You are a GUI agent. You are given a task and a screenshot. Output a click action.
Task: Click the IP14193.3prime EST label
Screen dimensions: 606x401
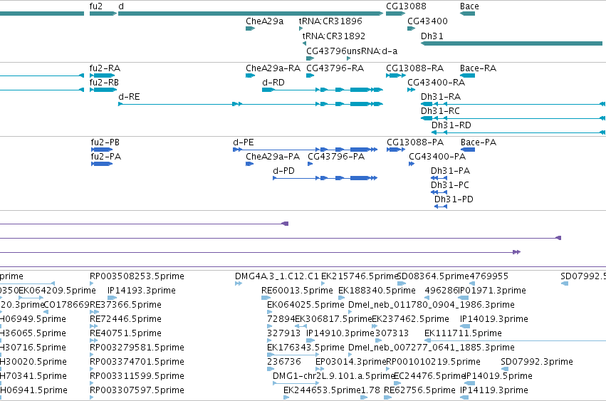pyautogui.click(x=142, y=291)
